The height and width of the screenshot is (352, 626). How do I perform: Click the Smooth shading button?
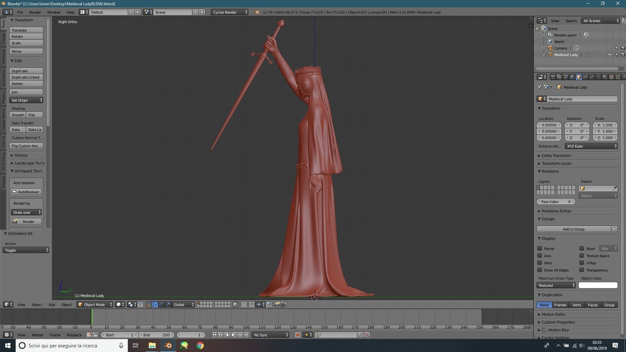click(18, 115)
